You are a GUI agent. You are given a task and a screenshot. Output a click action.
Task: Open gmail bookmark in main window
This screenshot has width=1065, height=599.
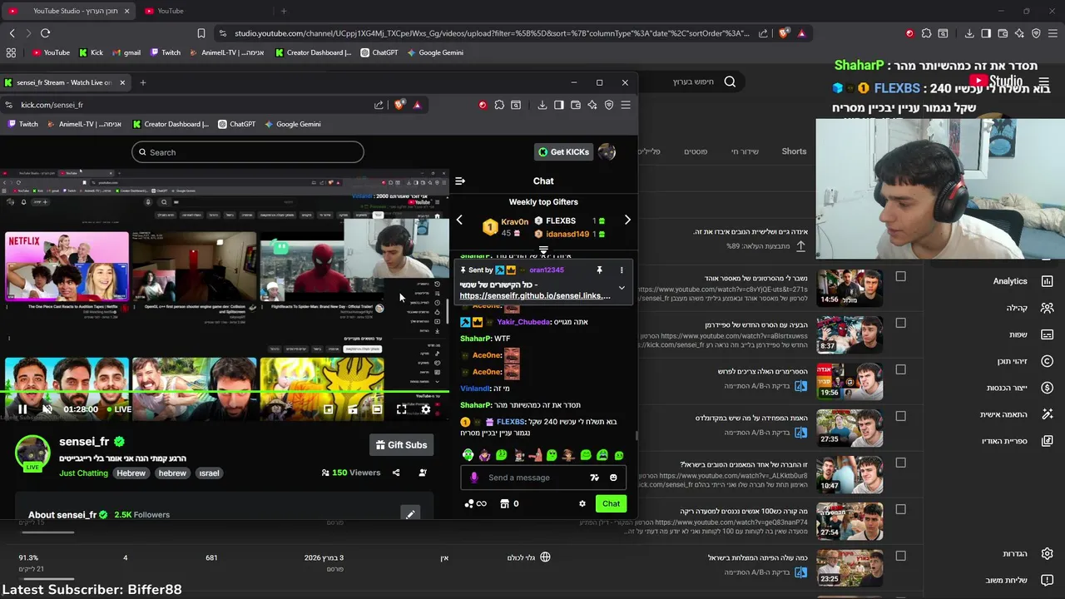tap(126, 52)
